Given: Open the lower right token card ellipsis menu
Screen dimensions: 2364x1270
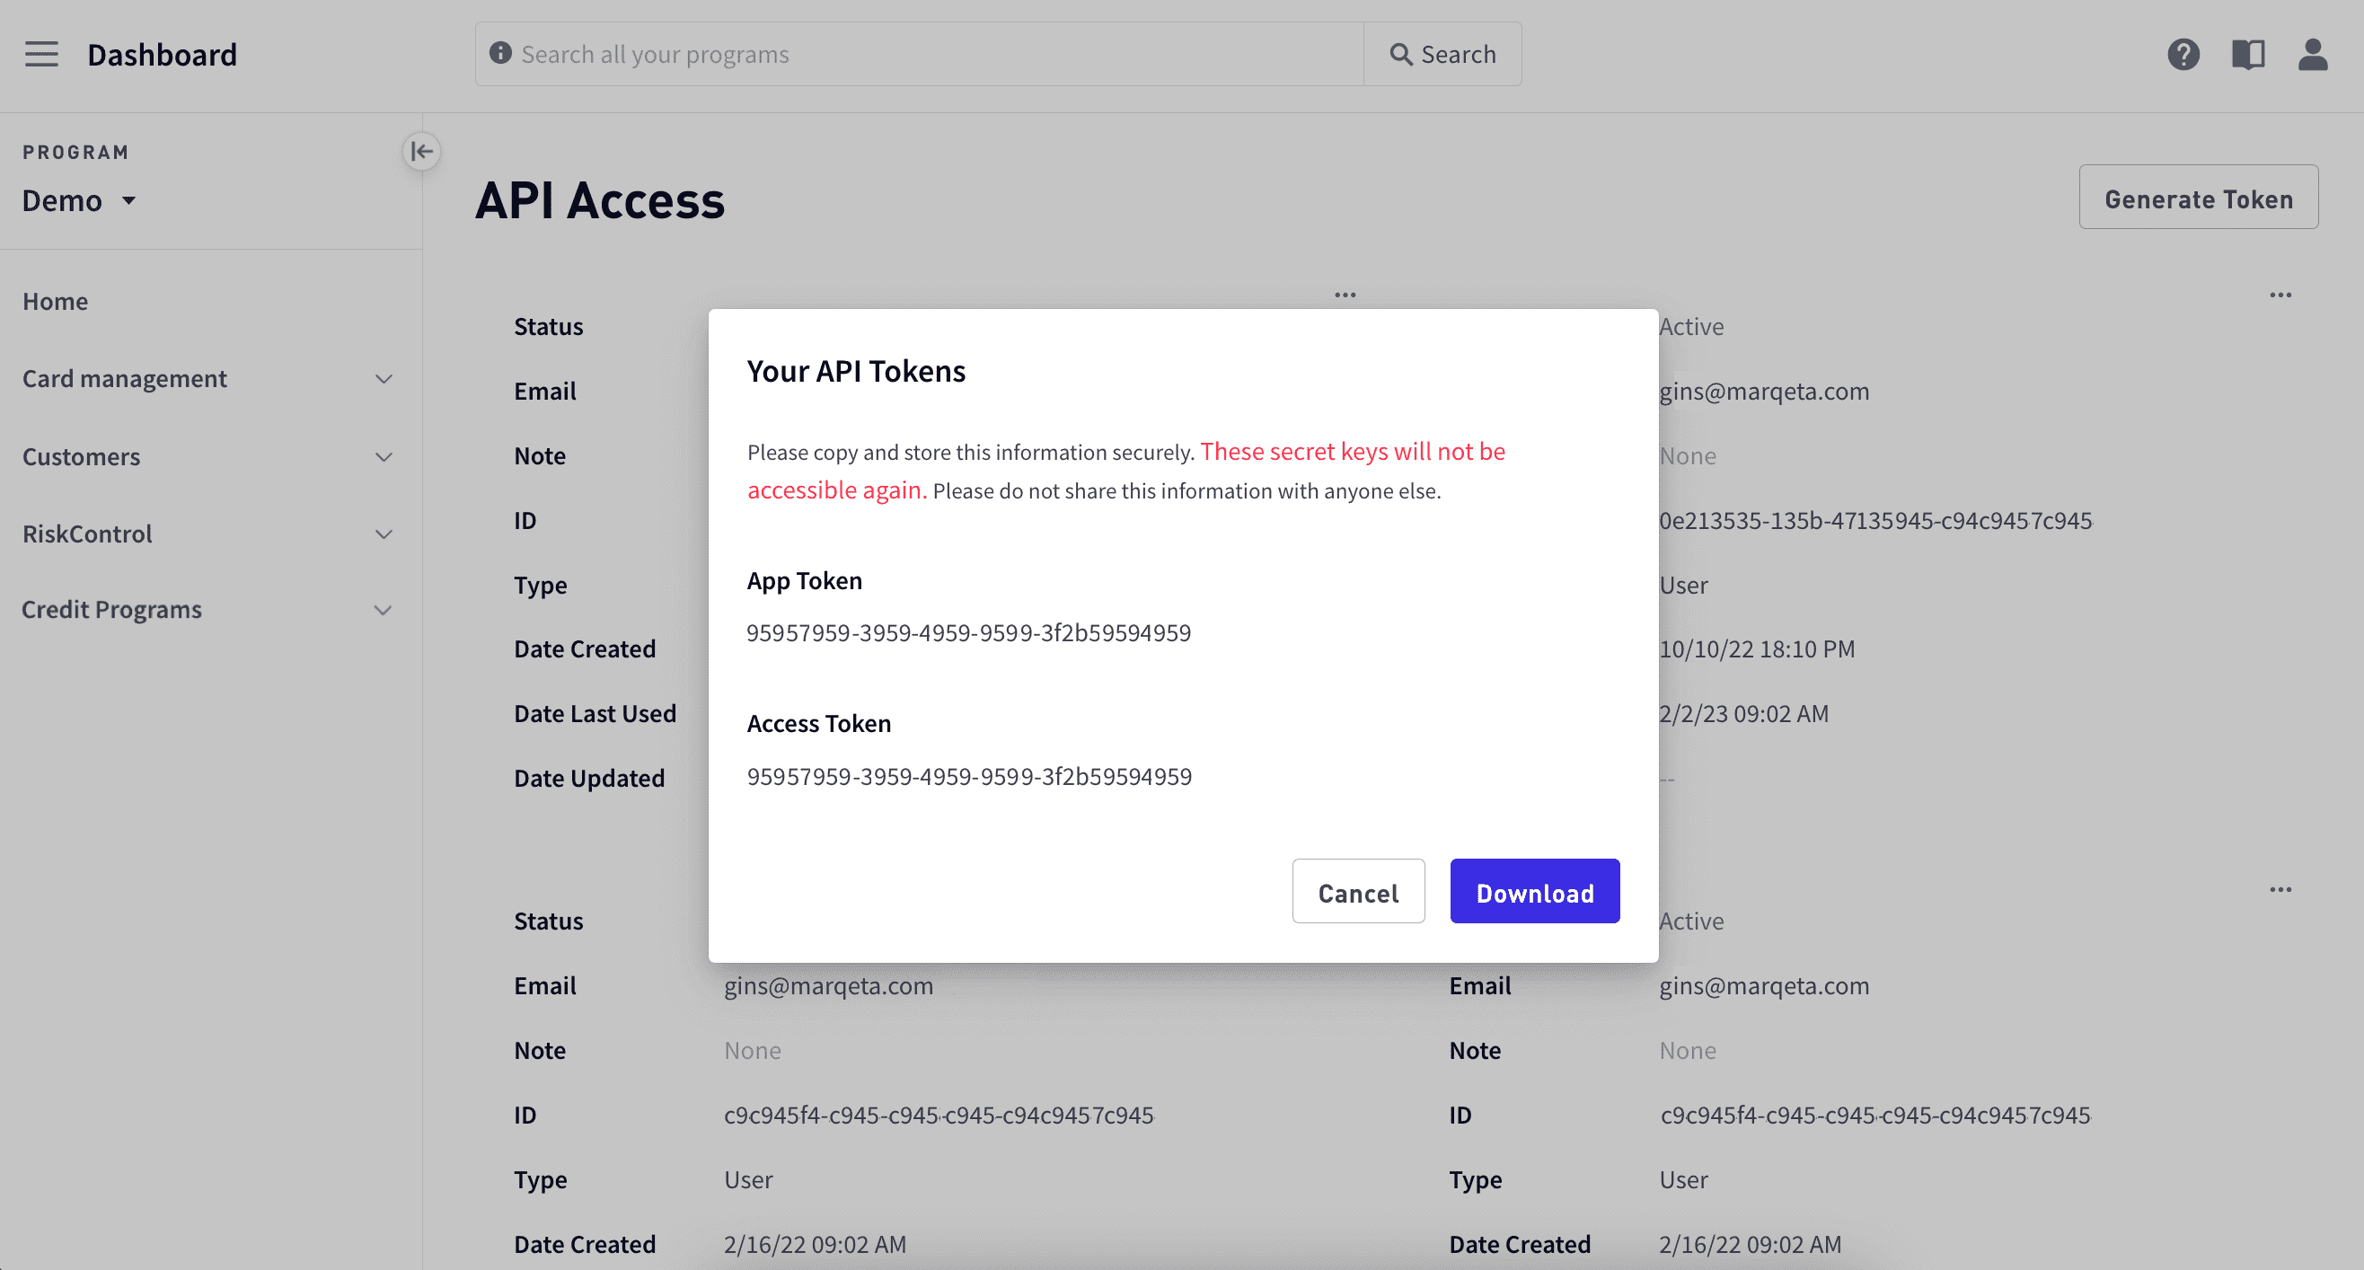Looking at the screenshot, I should click(2282, 889).
